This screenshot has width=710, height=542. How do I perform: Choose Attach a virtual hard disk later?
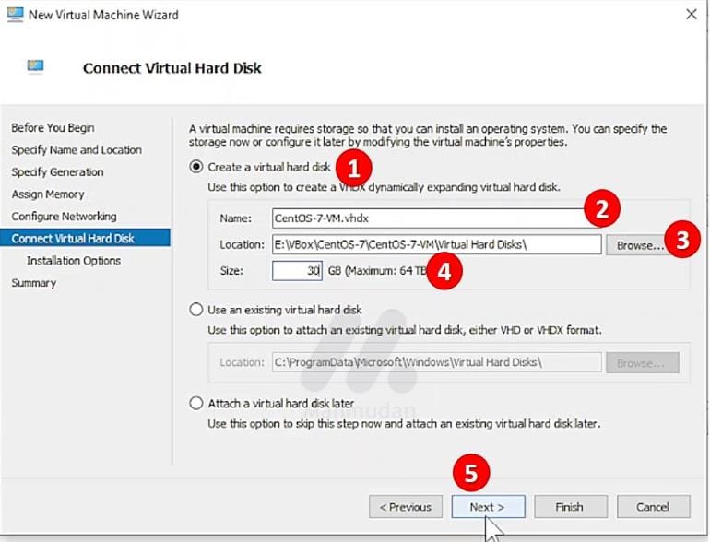point(195,403)
